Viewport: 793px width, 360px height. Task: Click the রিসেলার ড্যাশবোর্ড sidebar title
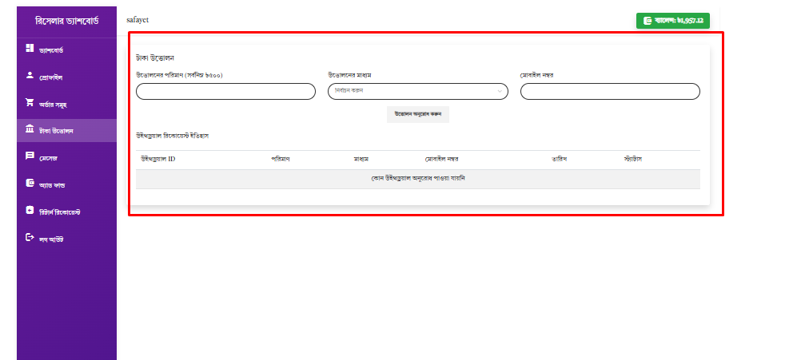[67, 19]
